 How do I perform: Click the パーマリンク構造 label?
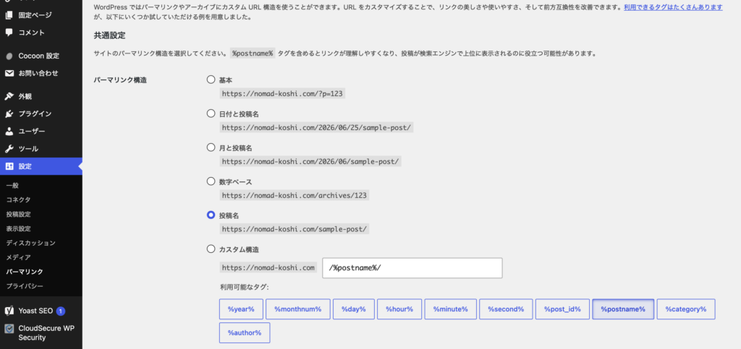pyautogui.click(x=120, y=80)
